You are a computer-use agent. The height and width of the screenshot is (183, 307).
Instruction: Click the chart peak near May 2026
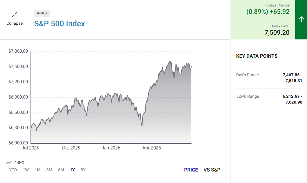(x=170, y=61)
